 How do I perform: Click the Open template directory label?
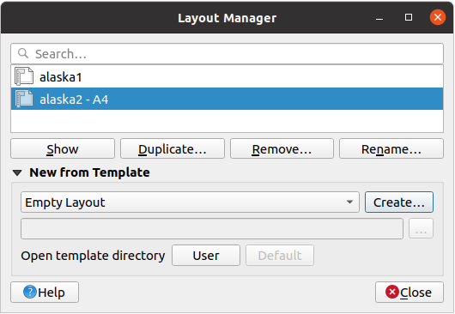pos(93,256)
